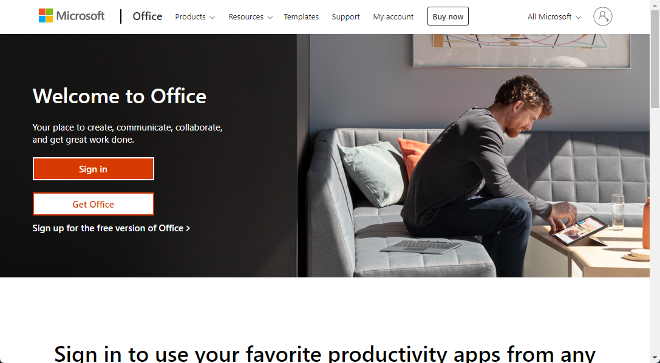Click the arrow after free version link
This screenshot has height=363, width=660.
click(x=188, y=228)
